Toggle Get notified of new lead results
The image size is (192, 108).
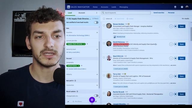tap(96, 22)
